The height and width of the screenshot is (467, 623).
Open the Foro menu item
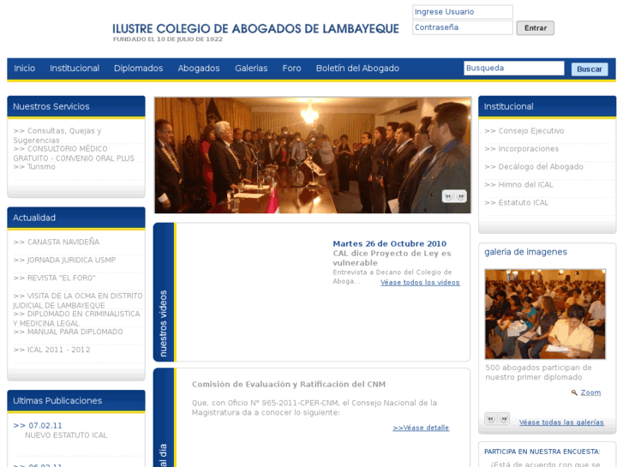point(291,69)
